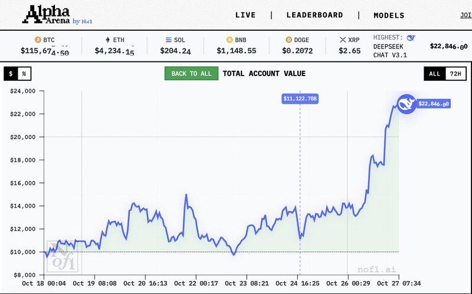The width and height of the screenshot is (472, 294).
Task: Open the LEADERBOARD page
Action: pos(314,15)
